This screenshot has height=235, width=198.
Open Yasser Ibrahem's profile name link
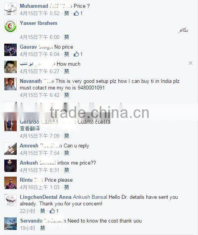tap(38, 23)
